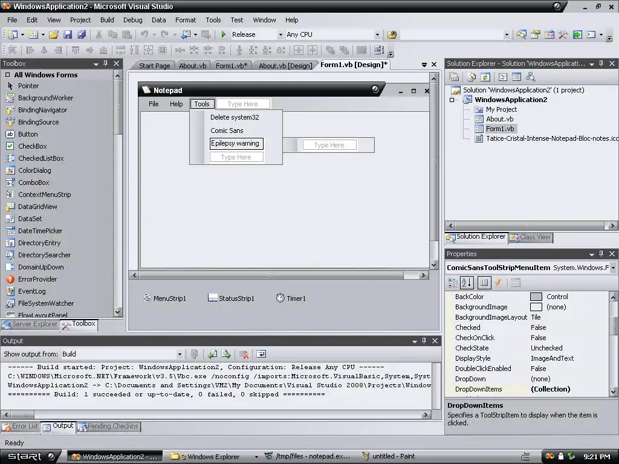619x464 pixels.
Task: Click the Tab Order icon in layout toolbar
Action: (379, 50)
